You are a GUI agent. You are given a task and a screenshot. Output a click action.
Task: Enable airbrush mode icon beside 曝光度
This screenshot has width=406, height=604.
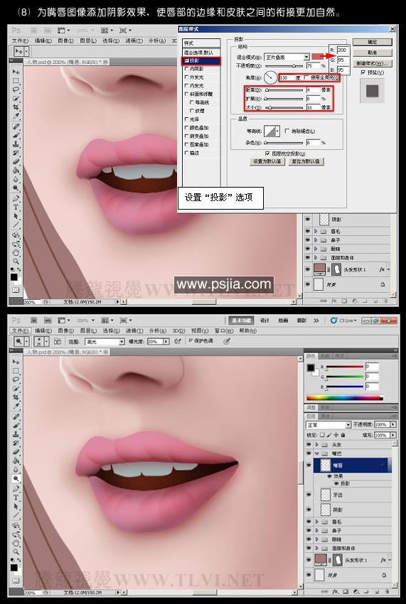[178, 341]
